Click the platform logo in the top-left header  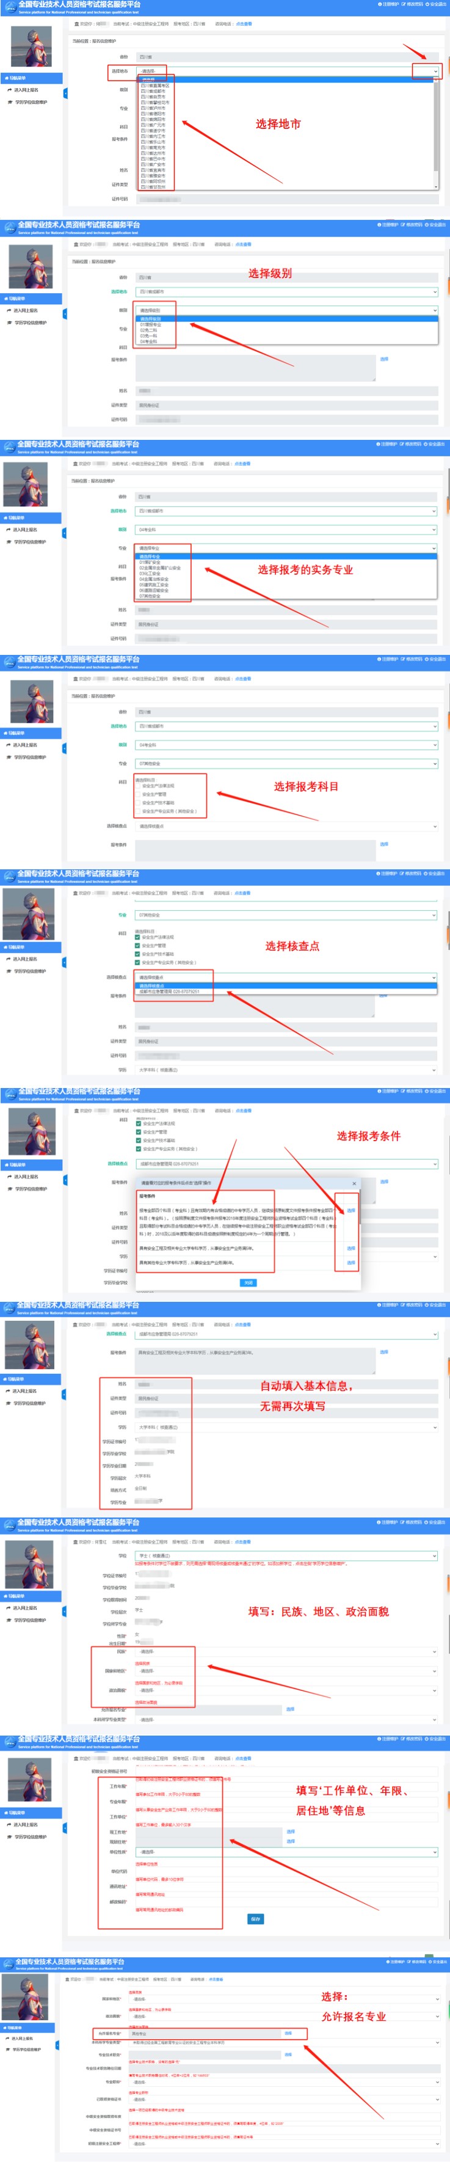pyautogui.click(x=9, y=7)
